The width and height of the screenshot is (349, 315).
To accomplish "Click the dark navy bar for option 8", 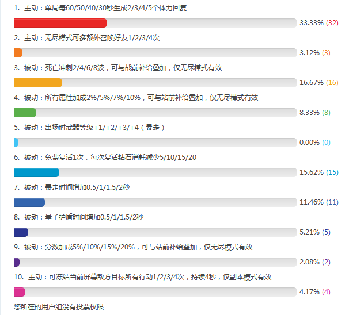I will point(21,232).
